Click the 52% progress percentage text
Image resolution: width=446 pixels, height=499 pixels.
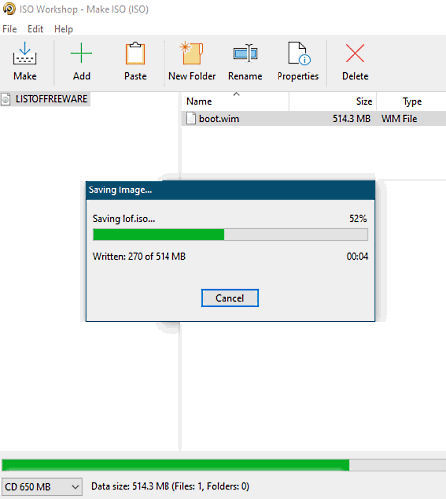[358, 218]
